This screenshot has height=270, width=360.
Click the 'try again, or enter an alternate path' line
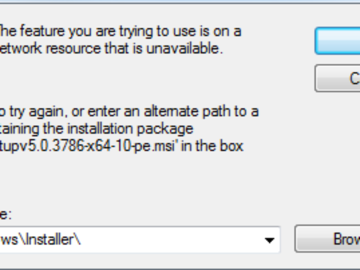point(129,112)
